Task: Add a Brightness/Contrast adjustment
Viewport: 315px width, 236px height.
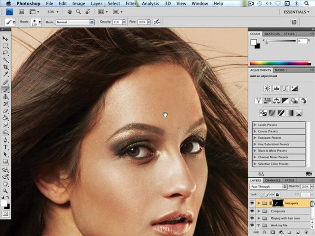Action: (x=267, y=88)
